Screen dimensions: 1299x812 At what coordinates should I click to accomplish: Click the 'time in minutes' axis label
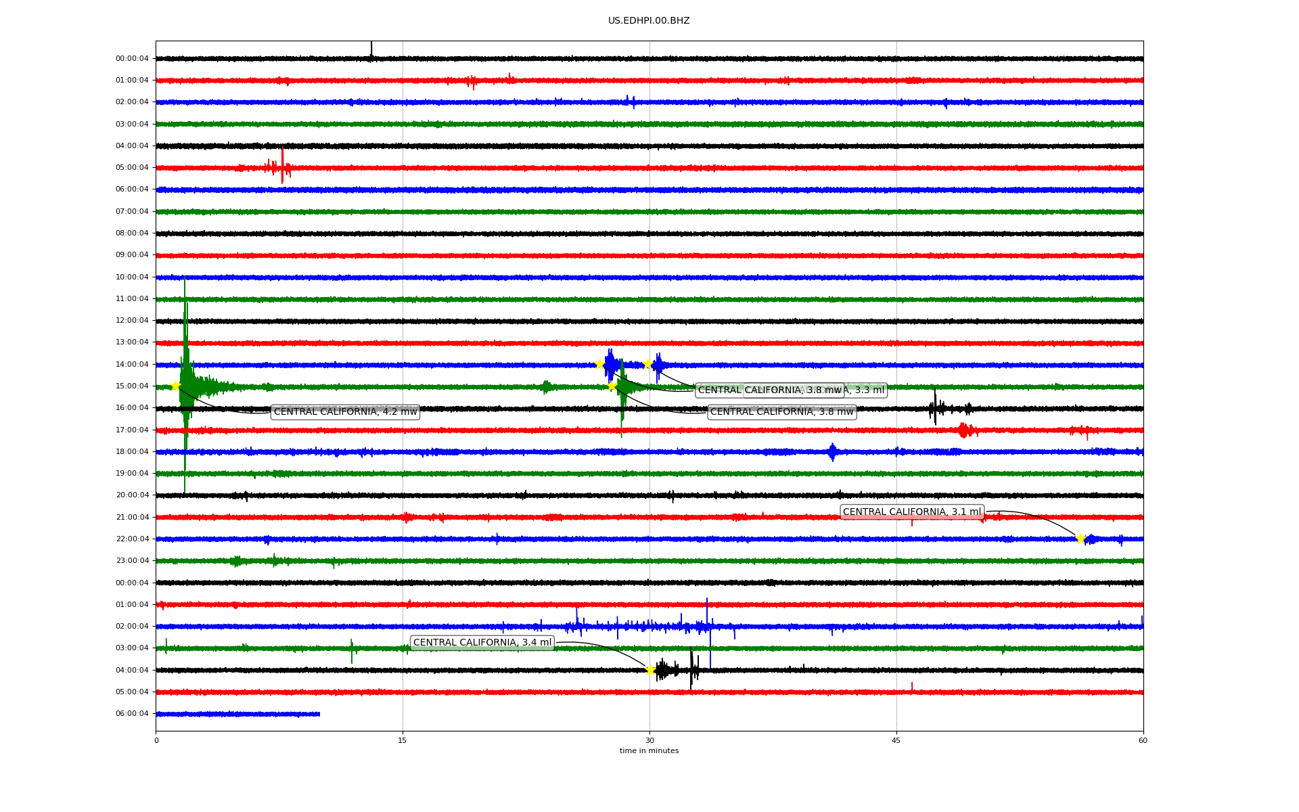click(649, 750)
